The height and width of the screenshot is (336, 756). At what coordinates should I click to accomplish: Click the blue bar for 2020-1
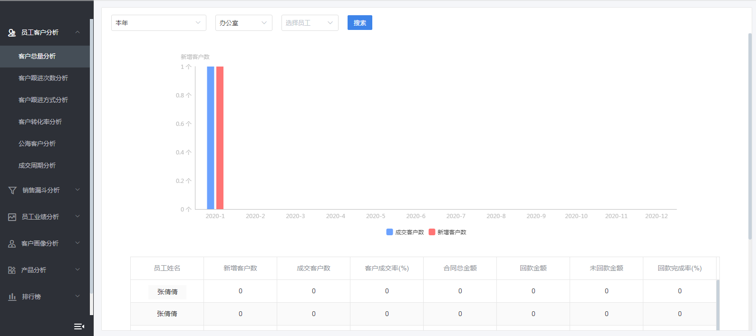pos(211,138)
